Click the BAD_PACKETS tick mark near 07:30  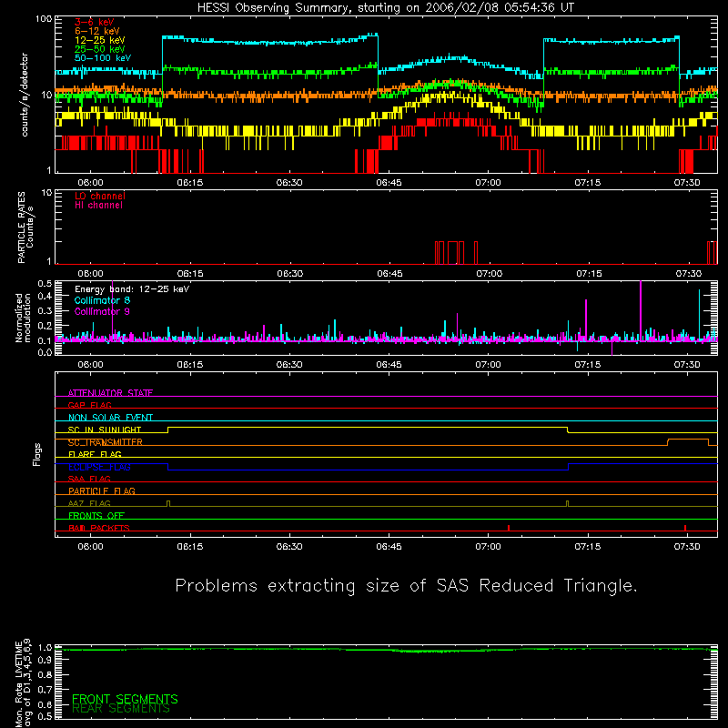pos(685,528)
